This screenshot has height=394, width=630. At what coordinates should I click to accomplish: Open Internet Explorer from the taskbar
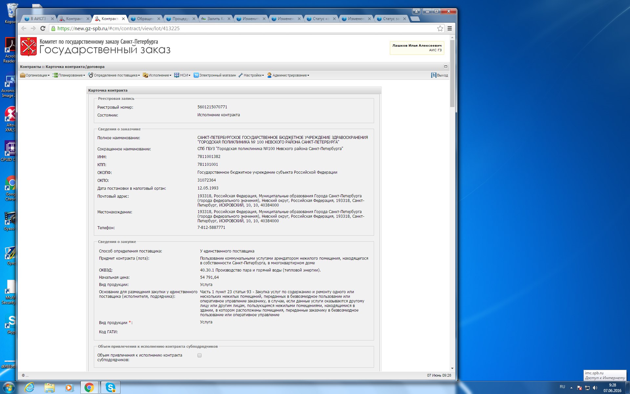[30, 387]
